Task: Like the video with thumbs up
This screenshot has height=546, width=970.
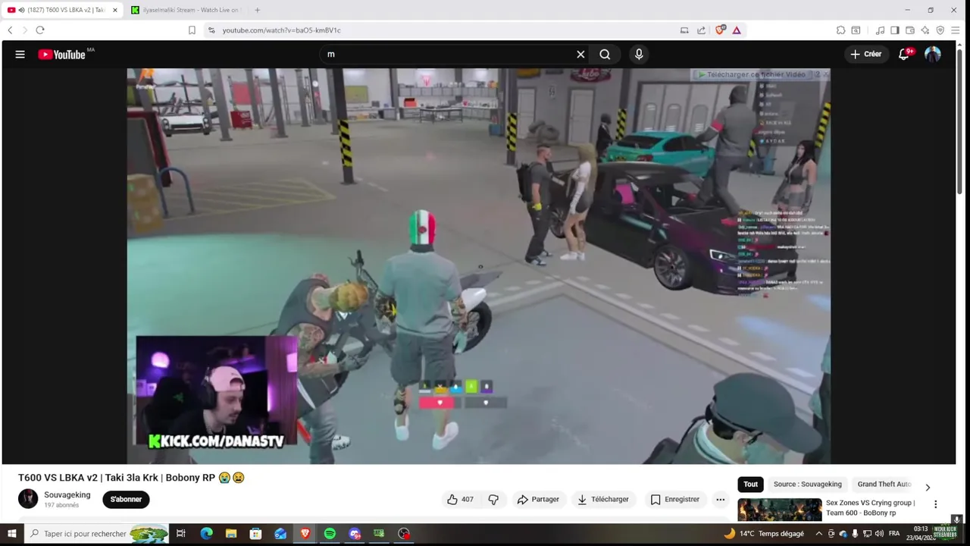Action: [460, 499]
